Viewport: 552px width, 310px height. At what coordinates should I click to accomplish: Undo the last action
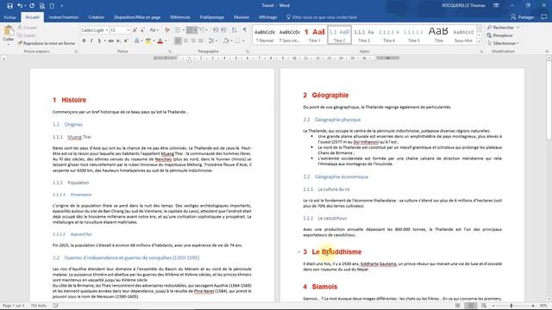tap(20, 6)
